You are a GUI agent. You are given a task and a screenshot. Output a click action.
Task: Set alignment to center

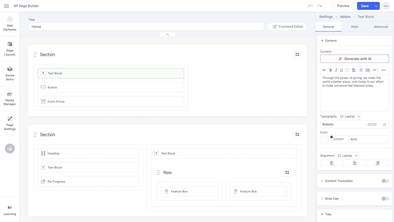coord(355,163)
